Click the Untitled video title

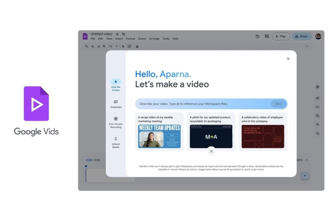tap(101, 34)
